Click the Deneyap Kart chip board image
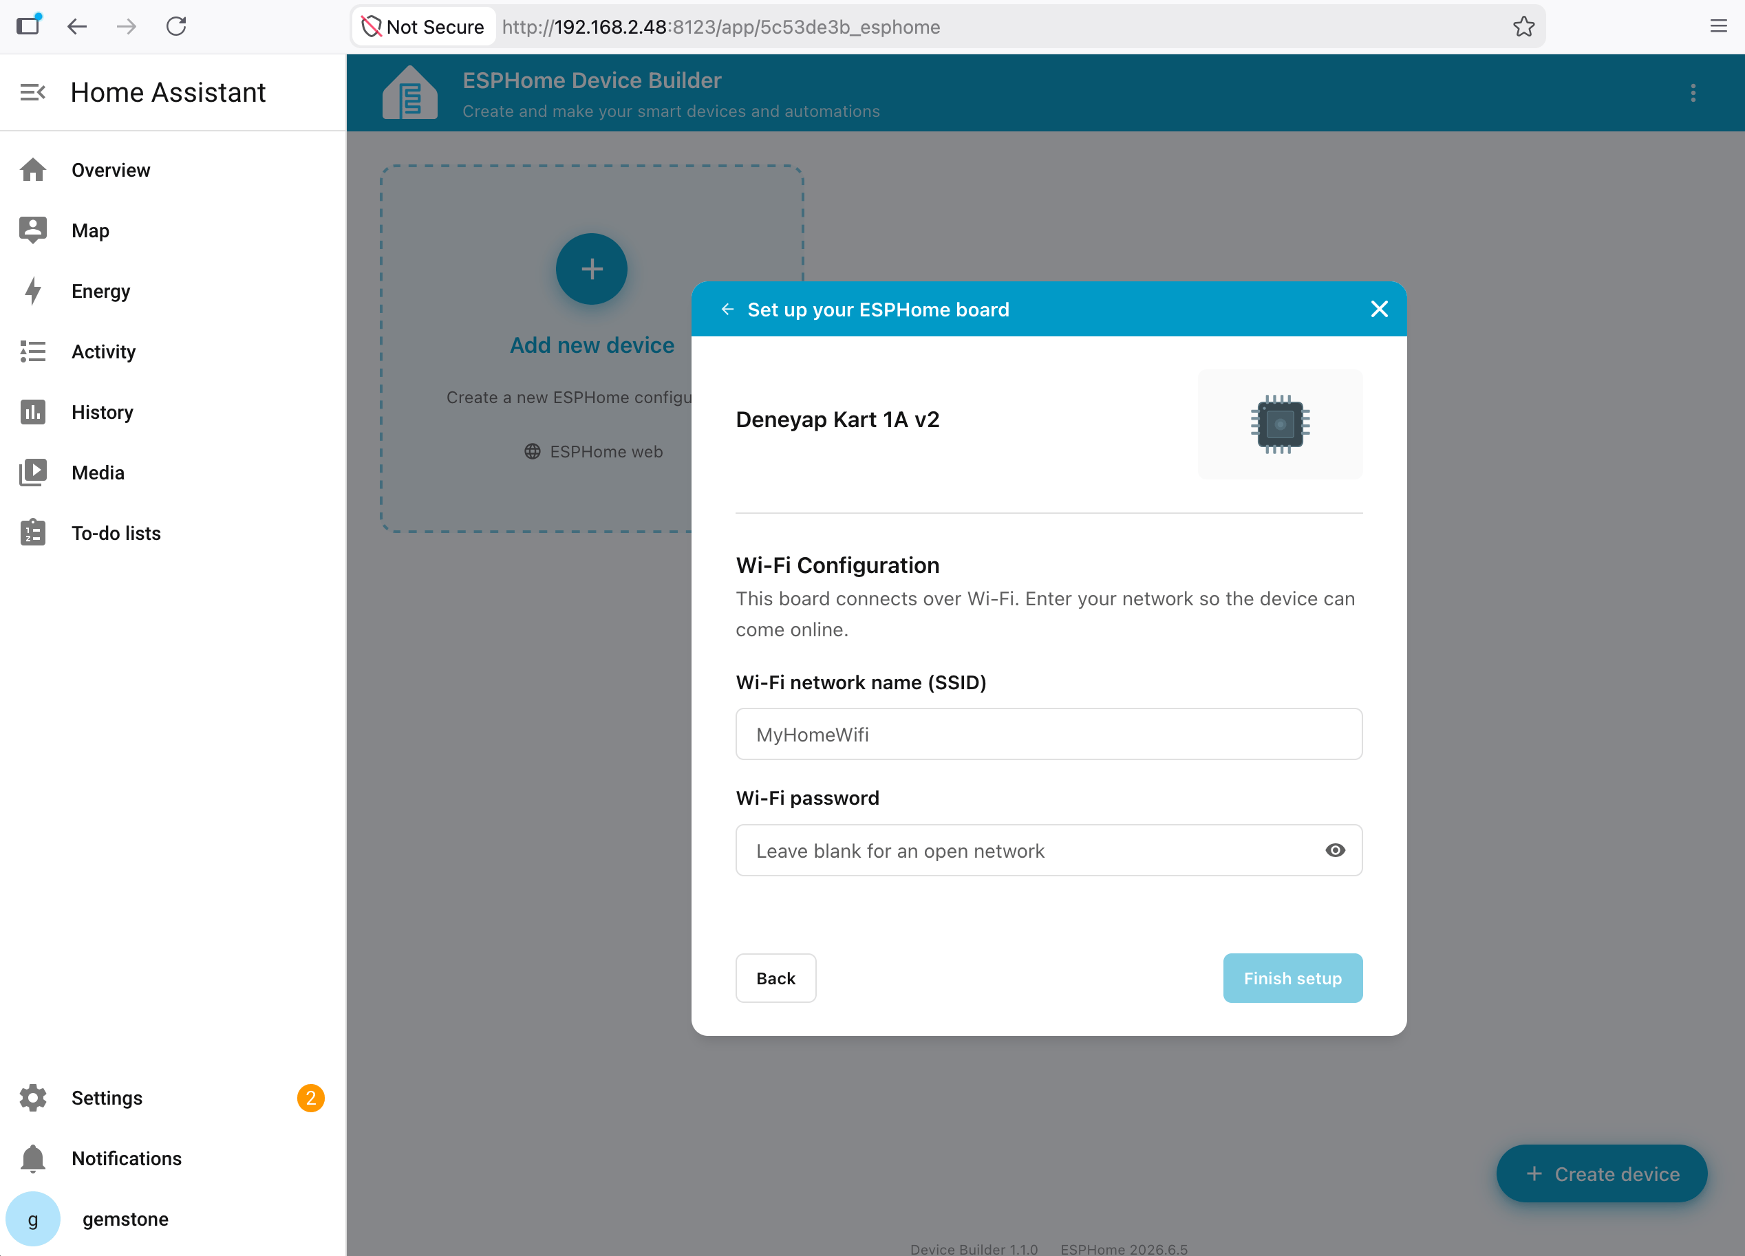1745x1256 pixels. (x=1280, y=424)
